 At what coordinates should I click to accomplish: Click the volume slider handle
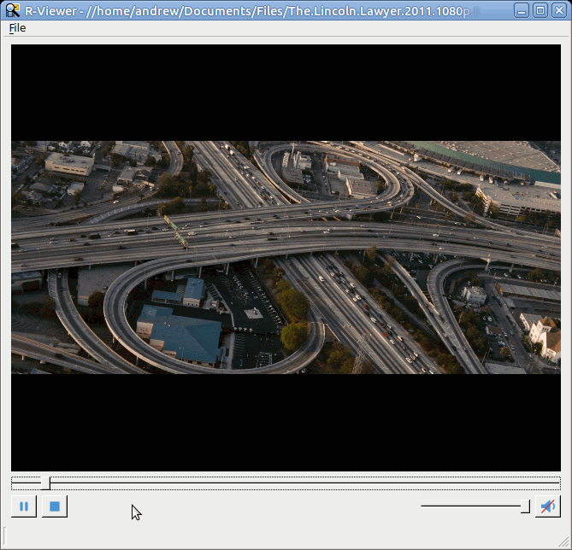(525, 506)
